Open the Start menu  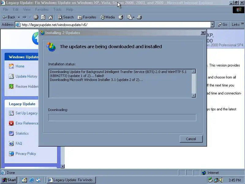[x=9, y=180]
